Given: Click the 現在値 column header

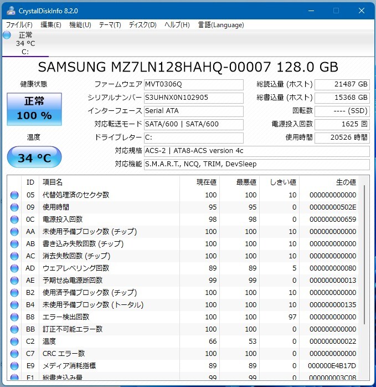Looking at the screenshot, I should [x=200, y=182].
